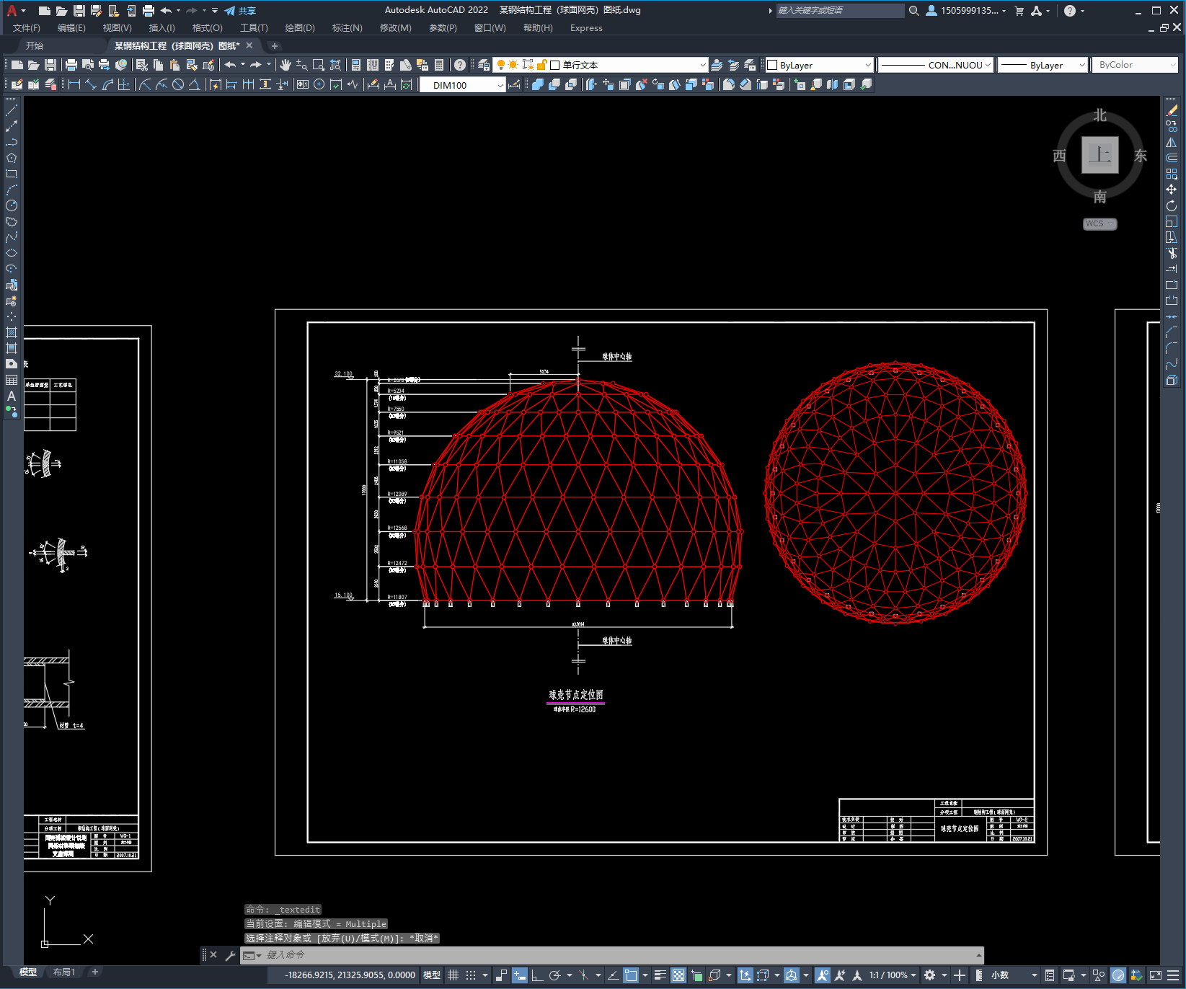
Task: Select the Hatch tool in draw toolbar
Action: click(x=12, y=332)
